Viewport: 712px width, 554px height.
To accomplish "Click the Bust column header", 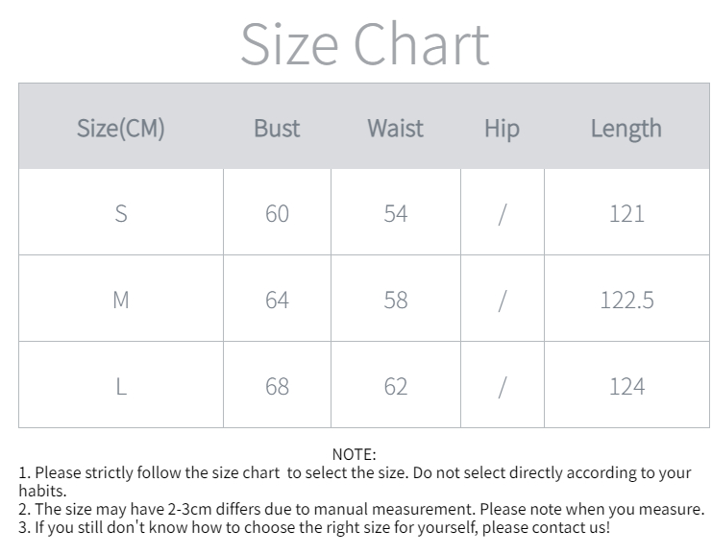I will pos(277,128).
